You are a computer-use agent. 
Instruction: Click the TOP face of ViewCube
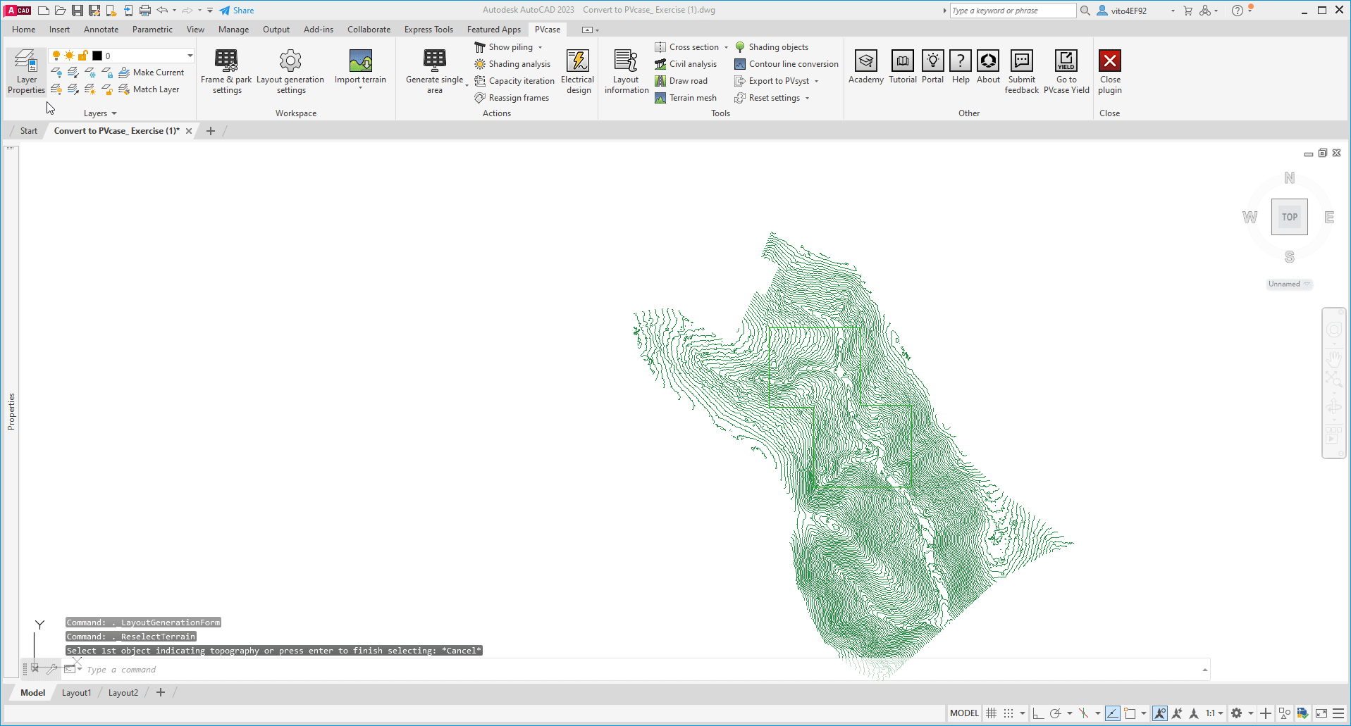pyautogui.click(x=1290, y=217)
